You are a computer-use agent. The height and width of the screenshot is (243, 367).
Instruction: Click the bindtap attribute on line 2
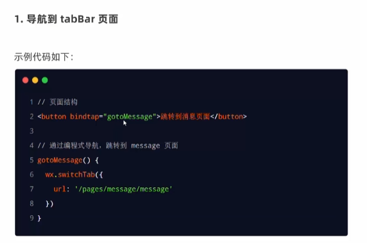84,116
